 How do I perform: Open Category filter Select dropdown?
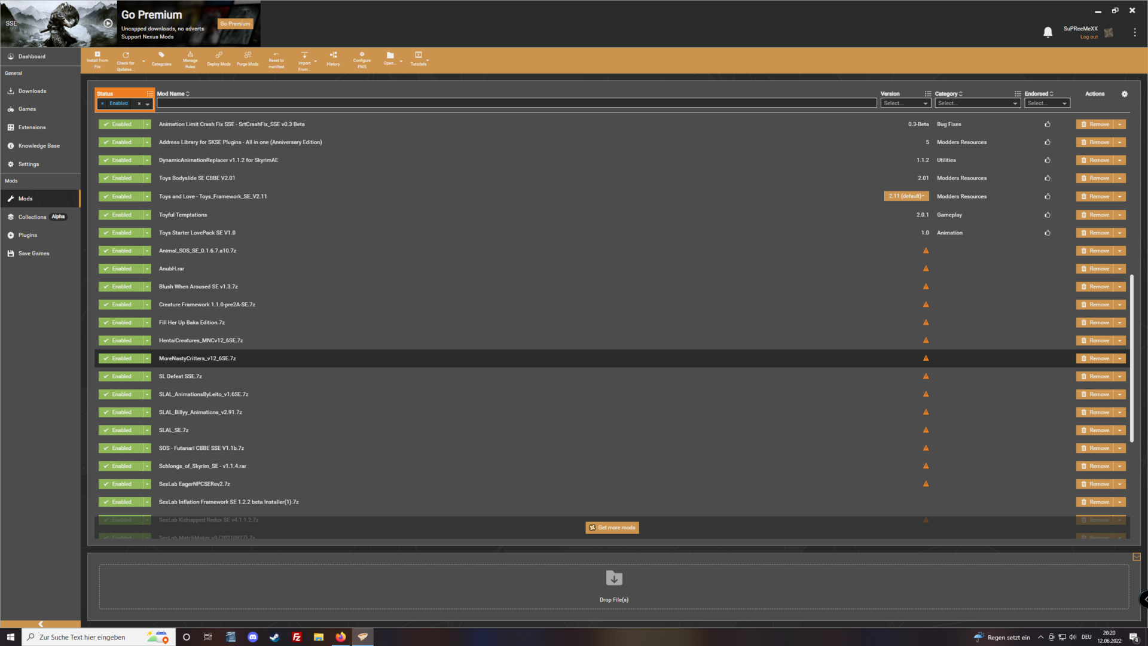977,103
